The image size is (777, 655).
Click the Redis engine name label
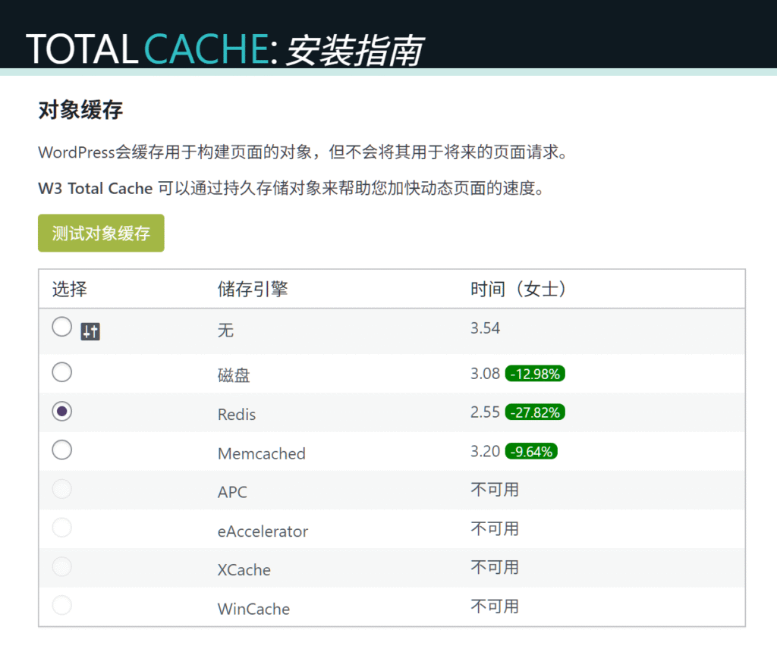pyautogui.click(x=237, y=415)
